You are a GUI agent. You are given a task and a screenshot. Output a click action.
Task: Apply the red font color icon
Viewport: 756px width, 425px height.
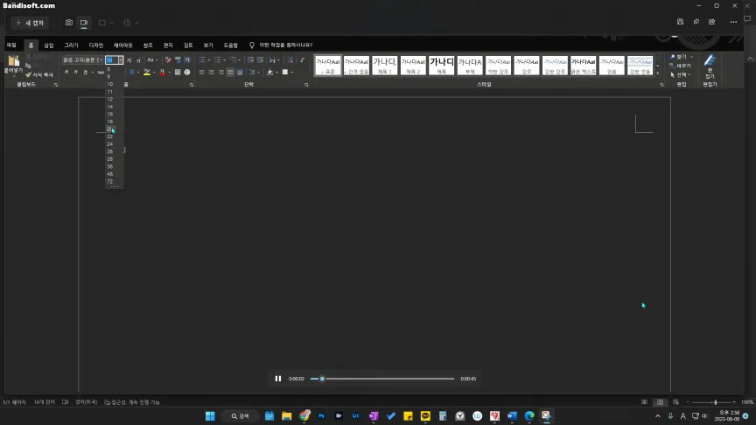(162, 73)
